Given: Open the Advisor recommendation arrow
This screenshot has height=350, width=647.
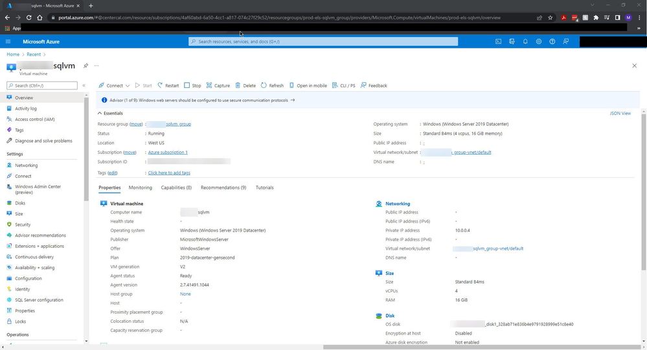Looking at the screenshot, I should (293, 100).
